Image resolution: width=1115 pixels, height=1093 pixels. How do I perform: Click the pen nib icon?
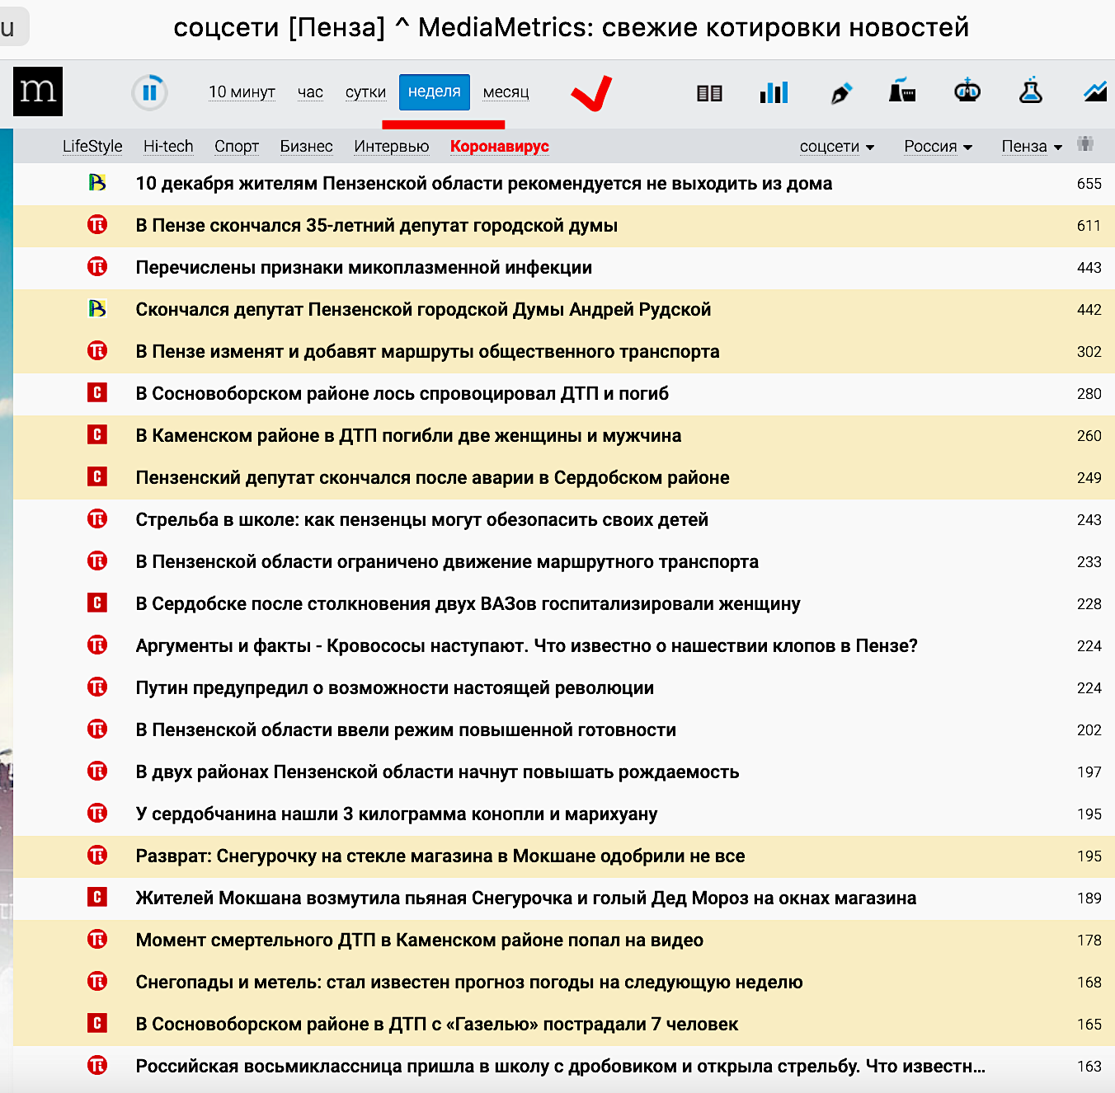point(840,93)
